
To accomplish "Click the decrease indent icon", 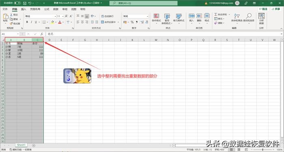I will [93, 22].
